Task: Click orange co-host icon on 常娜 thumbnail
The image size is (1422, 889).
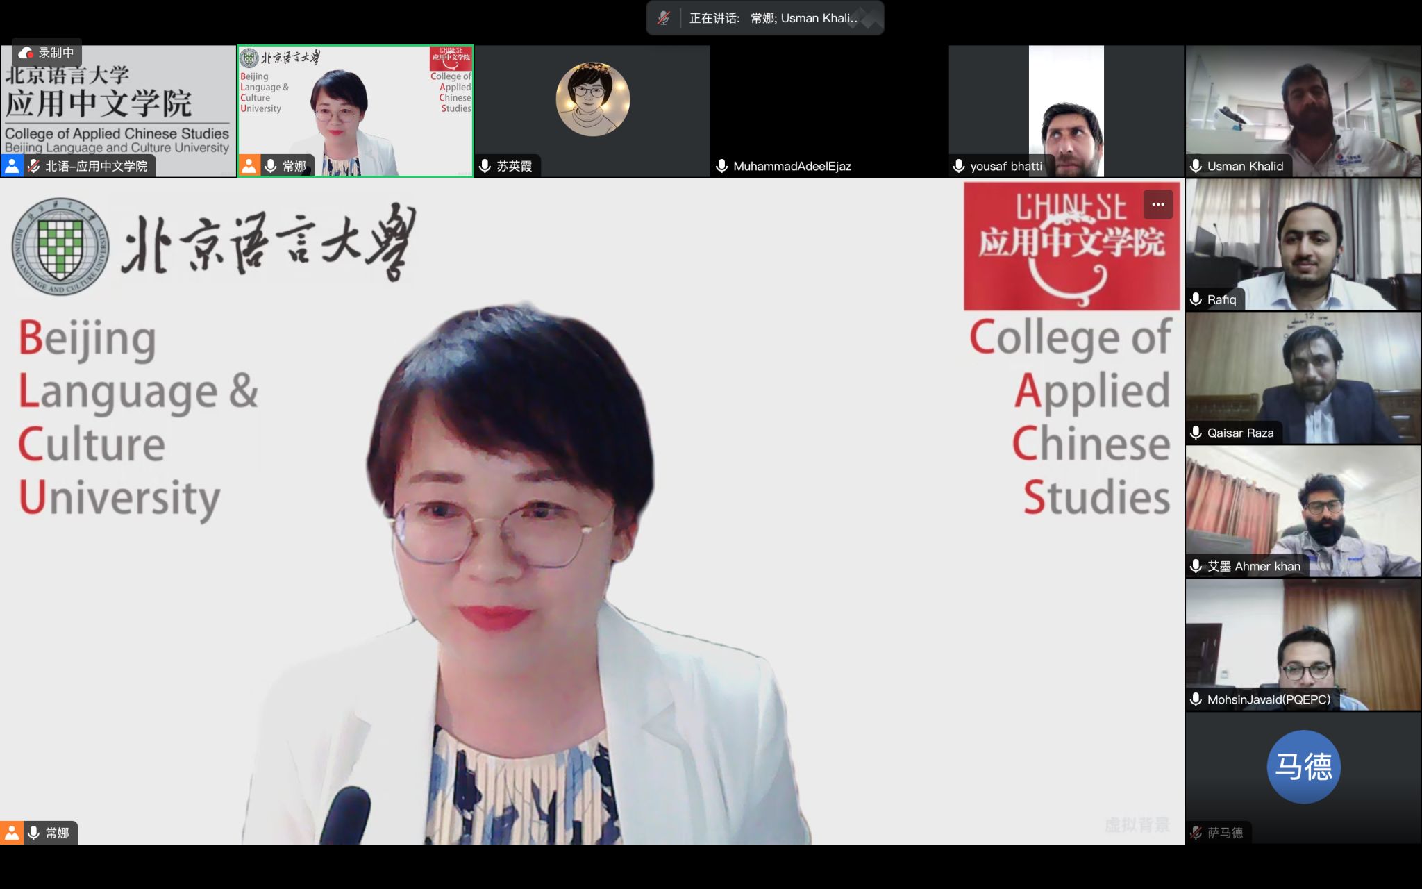Action: [x=249, y=166]
